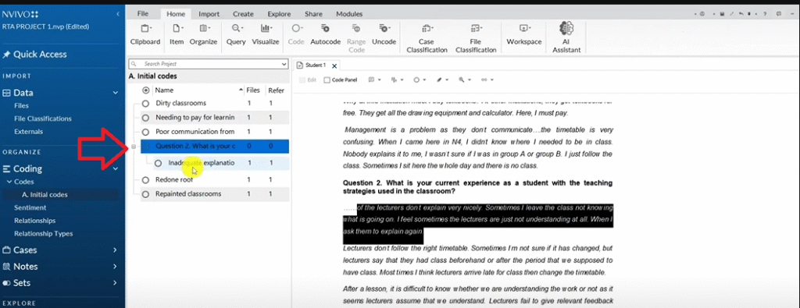
Task: Open the File ribbon tab
Action: click(144, 14)
